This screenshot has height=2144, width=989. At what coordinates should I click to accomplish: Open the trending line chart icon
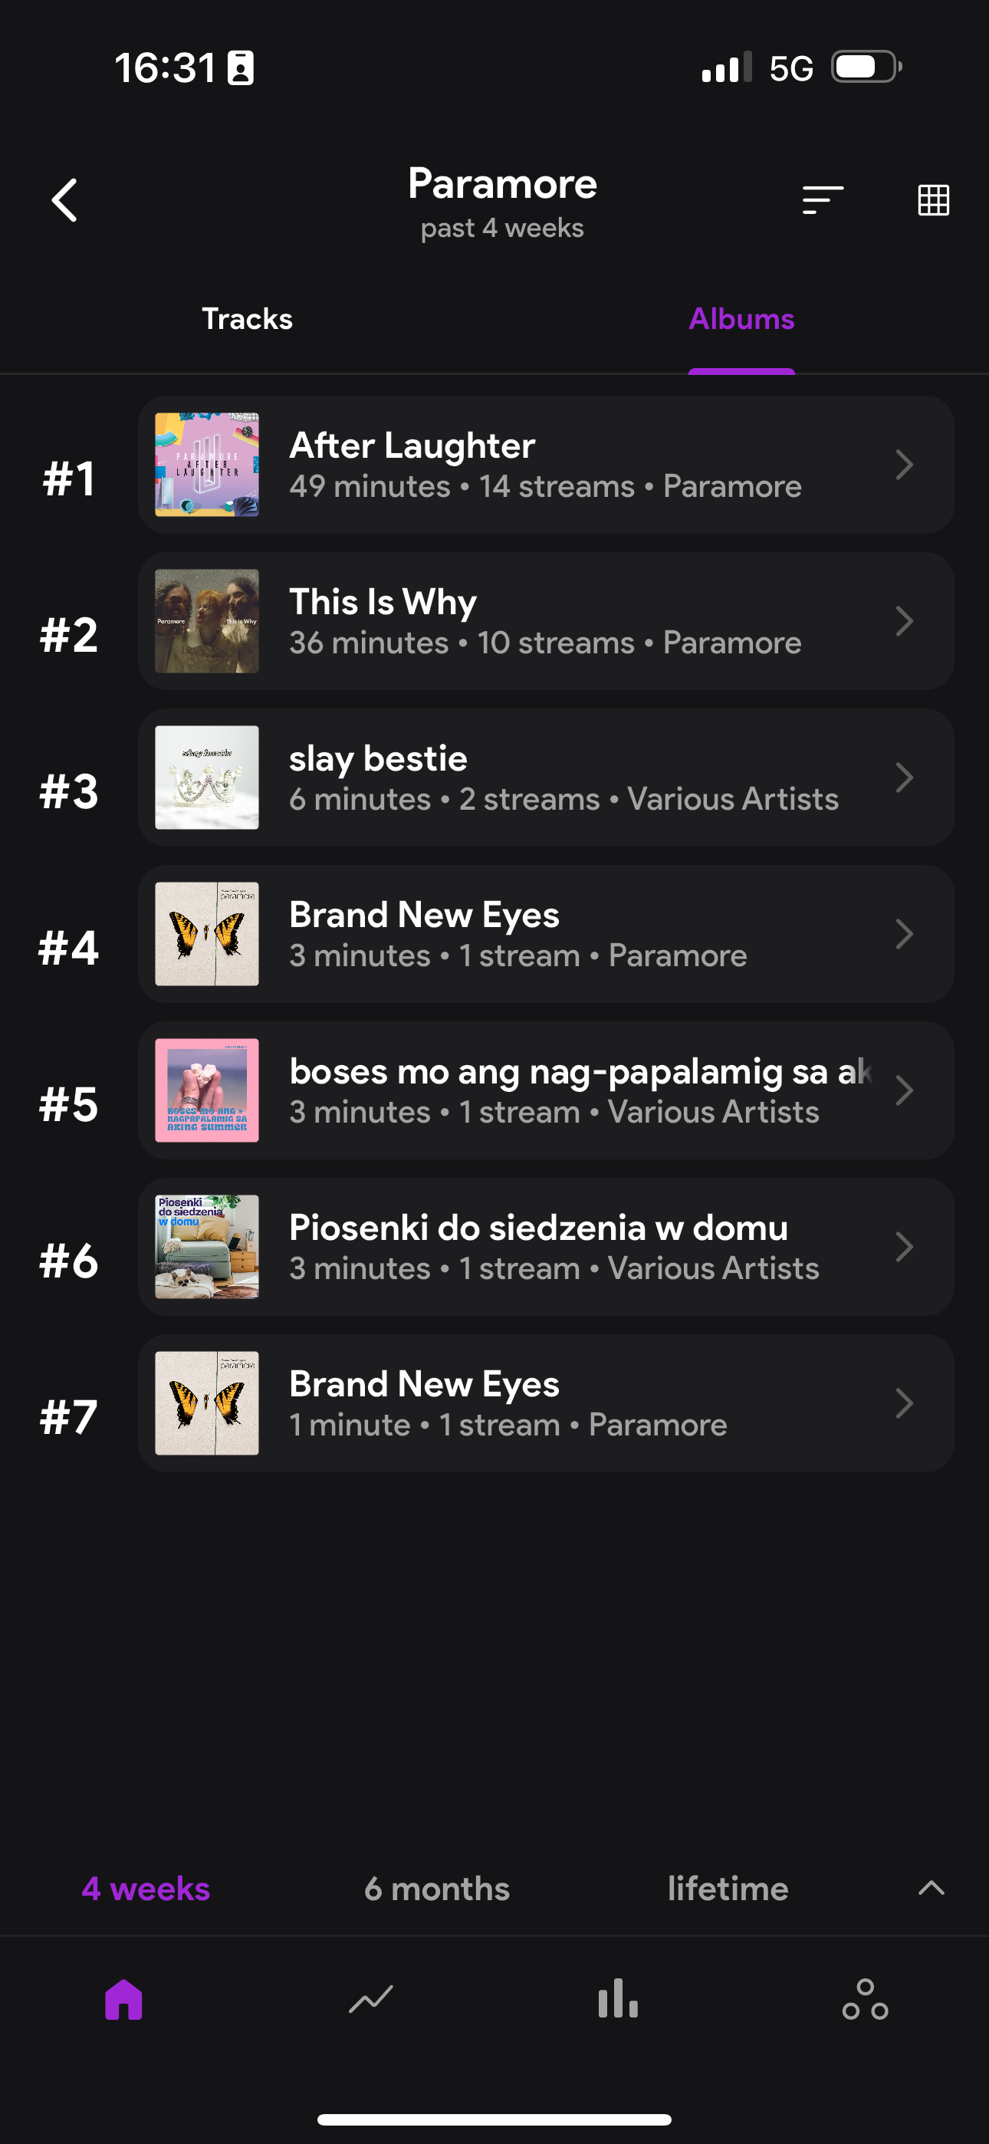click(x=370, y=1999)
